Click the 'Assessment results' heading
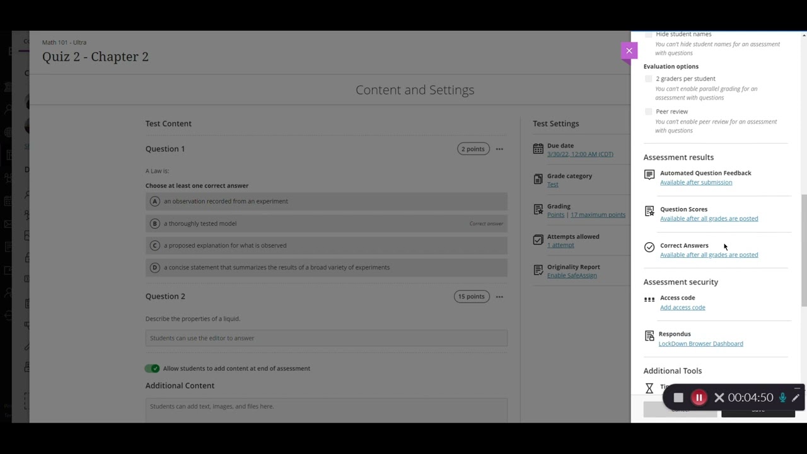 [678, 157]
